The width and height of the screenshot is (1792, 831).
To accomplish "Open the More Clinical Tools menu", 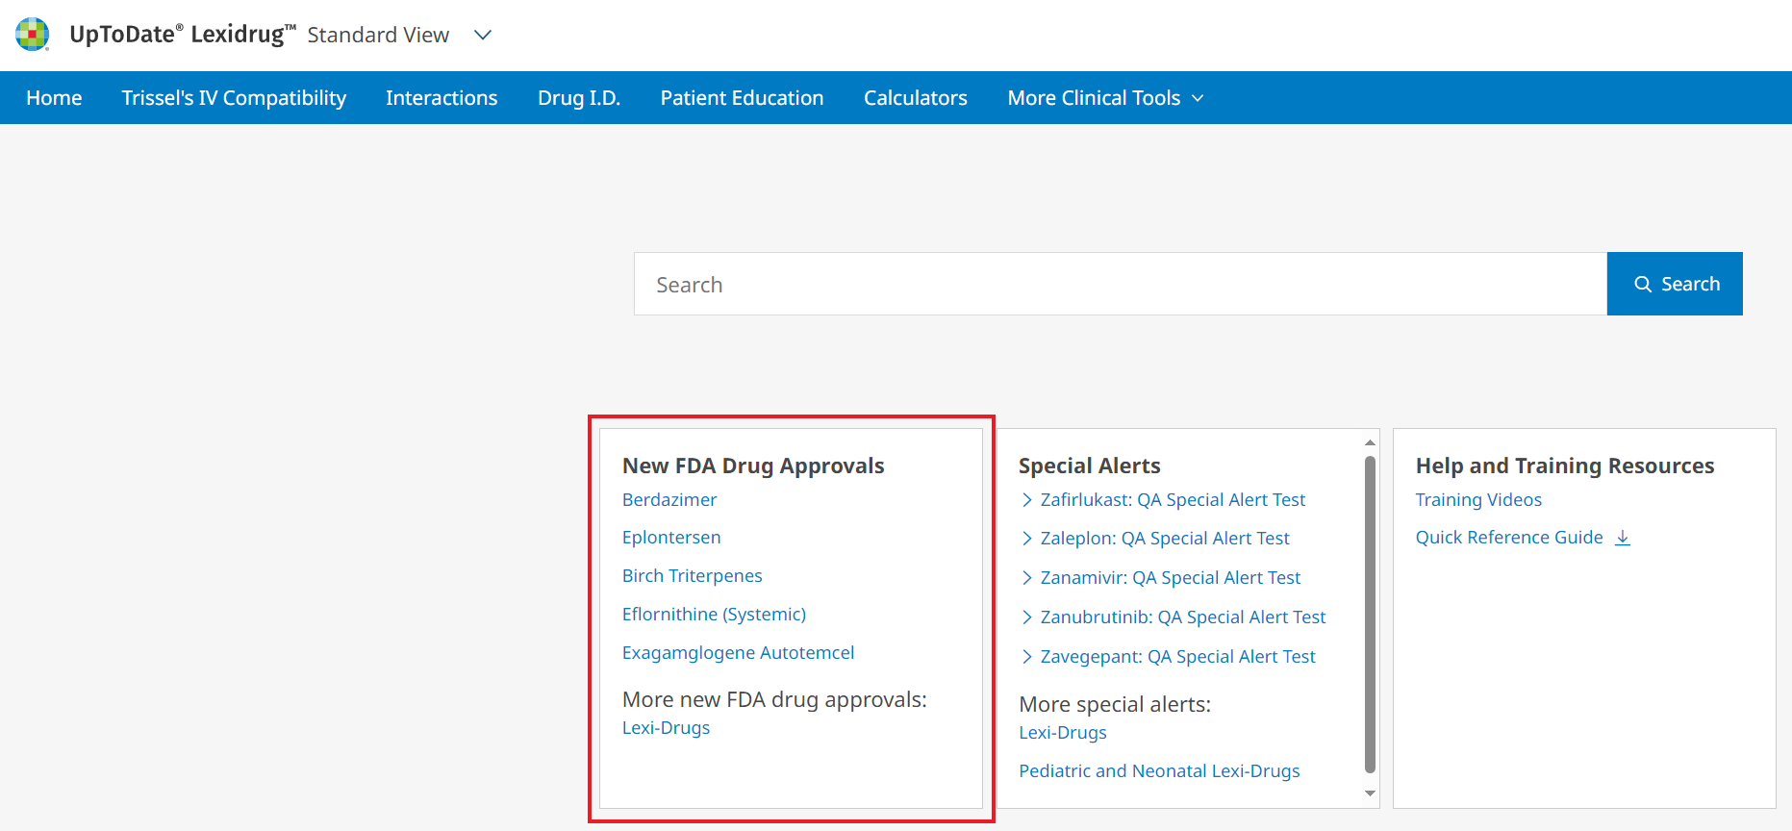I will (1104, 98).
